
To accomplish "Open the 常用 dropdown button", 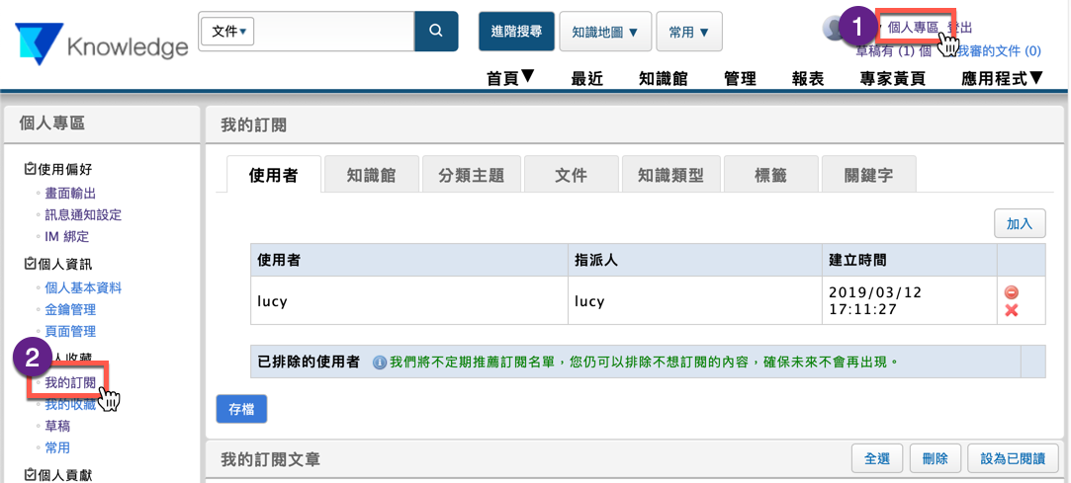I will tap(688, 32).
